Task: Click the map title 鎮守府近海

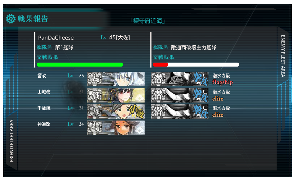Action: point(147,21)
